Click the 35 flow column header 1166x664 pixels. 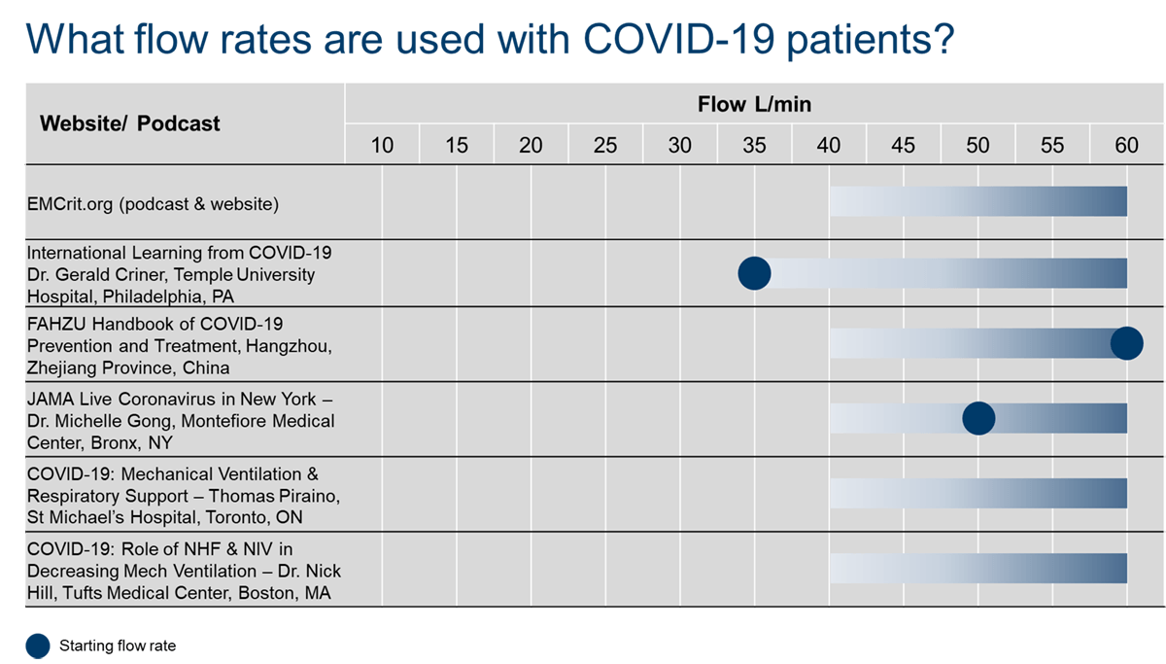click(x=754, y=146)
